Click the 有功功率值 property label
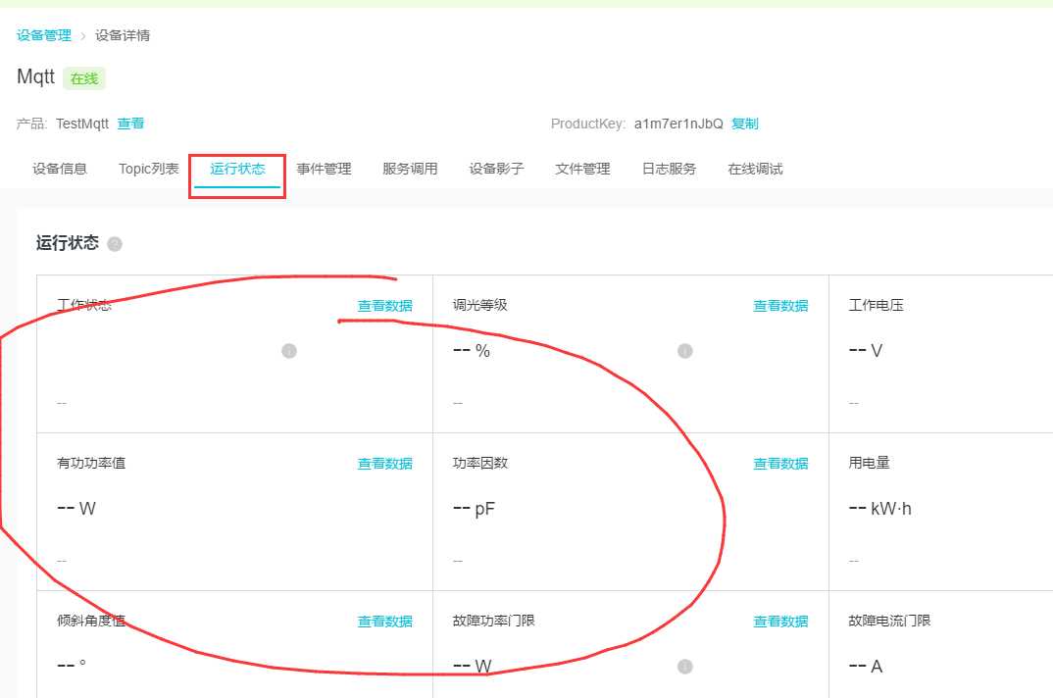Image resolution: width=1053 pixels, height=698 pixels. 91,463
